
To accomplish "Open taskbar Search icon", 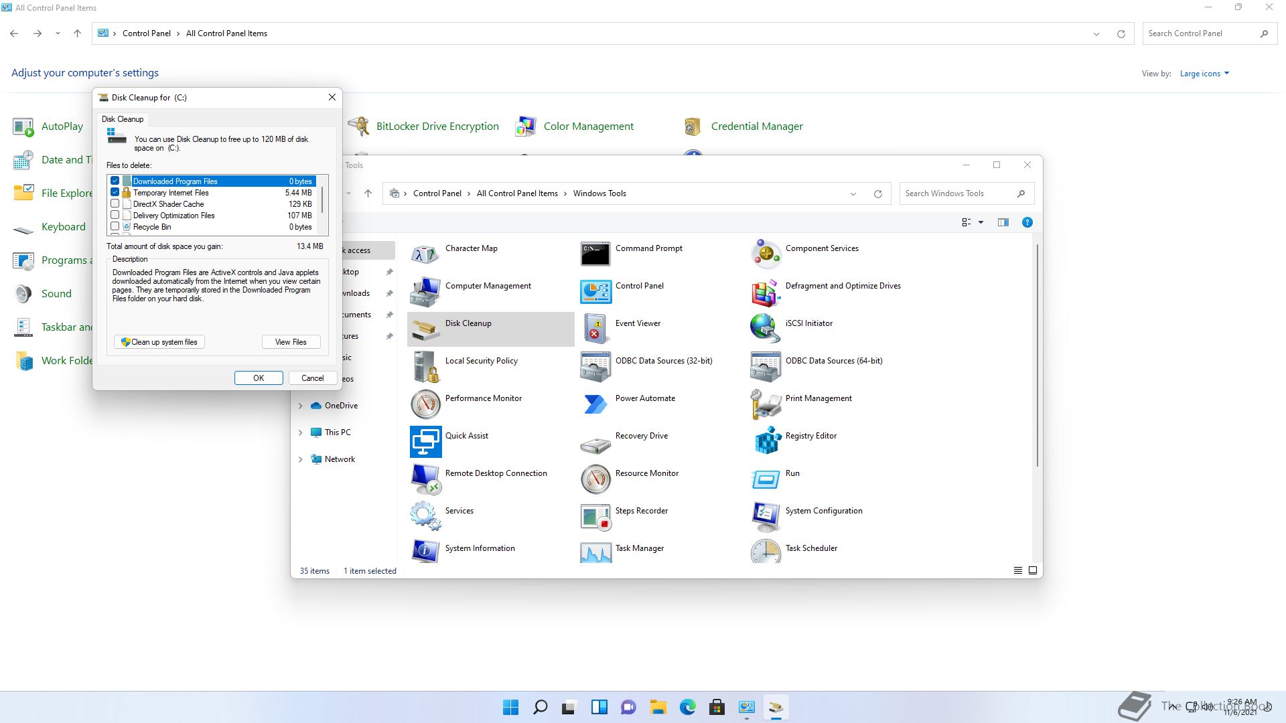I will click(540, 707).
